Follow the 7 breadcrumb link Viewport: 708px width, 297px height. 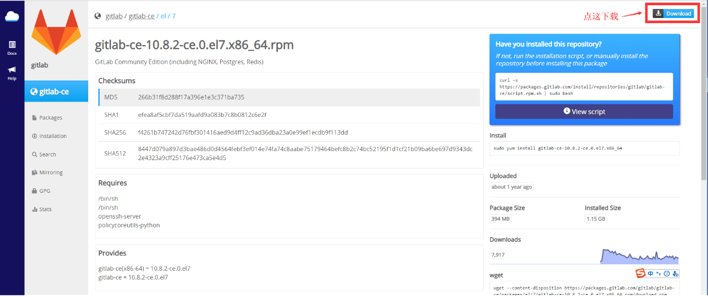coord(174,16)
